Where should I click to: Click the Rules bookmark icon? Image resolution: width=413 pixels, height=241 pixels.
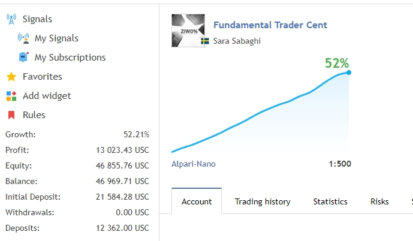click(11, 115)
